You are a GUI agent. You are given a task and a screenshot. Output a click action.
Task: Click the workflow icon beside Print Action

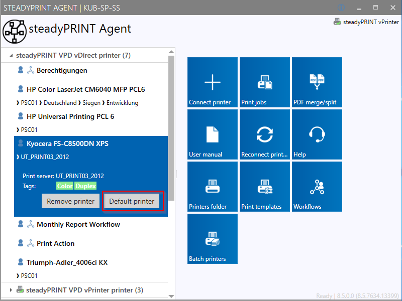(x=31, y=243)
